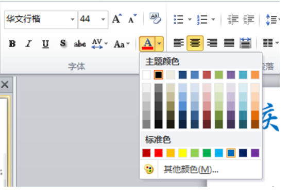Click the Decrease Indent icon
289x194 pixels.
pyautogui.click(x=233, y=19)
